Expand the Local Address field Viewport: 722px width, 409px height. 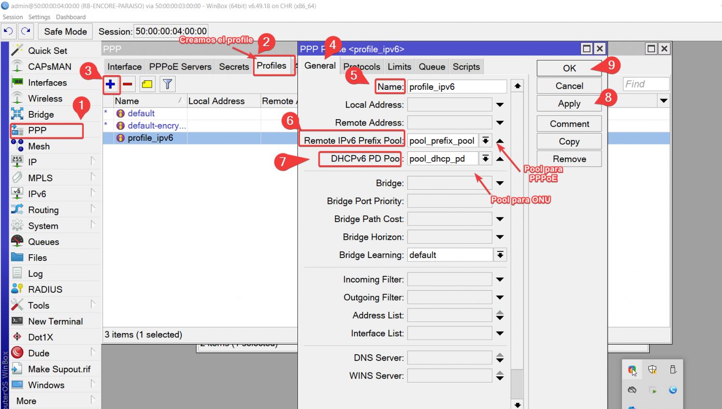click(x=500, y=105)
